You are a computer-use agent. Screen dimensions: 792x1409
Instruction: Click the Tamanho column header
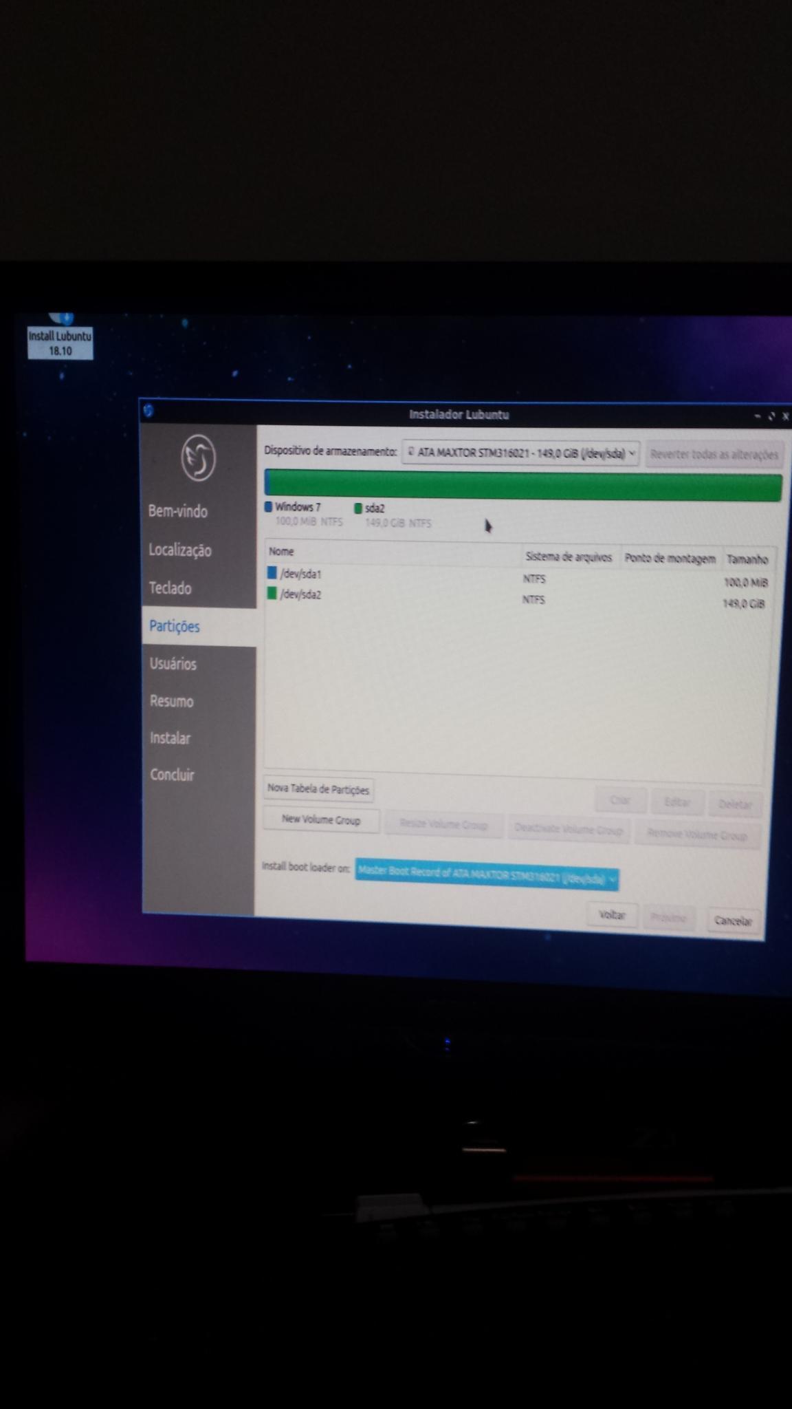coord(747,559)
